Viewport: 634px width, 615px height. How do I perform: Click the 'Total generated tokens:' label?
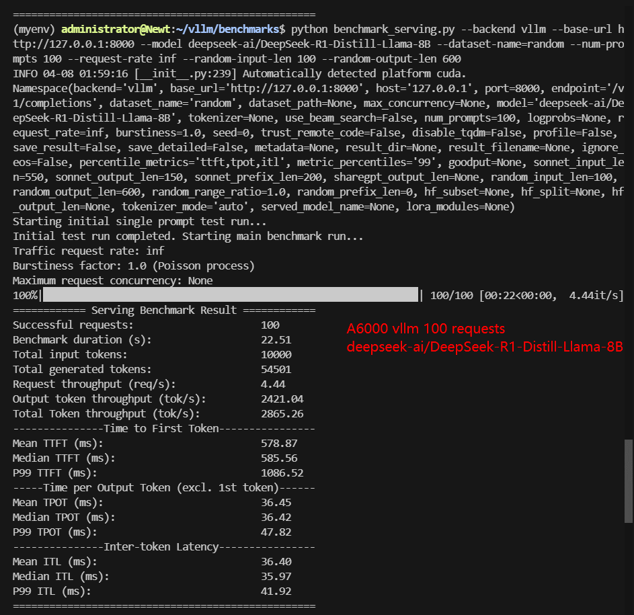coord(82,370)
